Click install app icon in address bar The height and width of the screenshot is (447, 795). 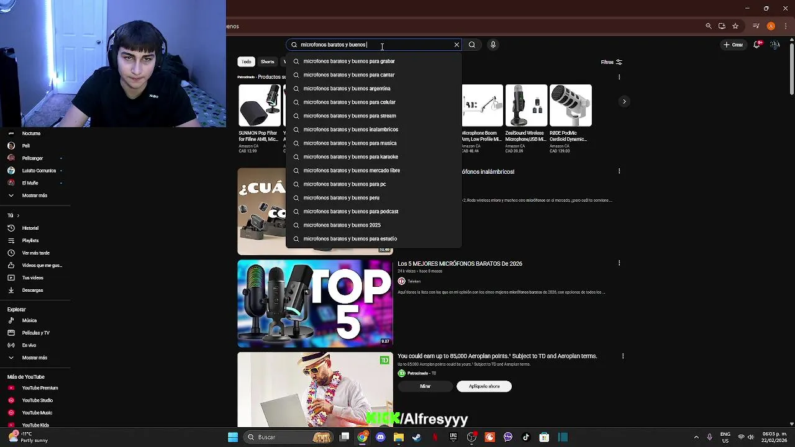click(x=722, y=26)
